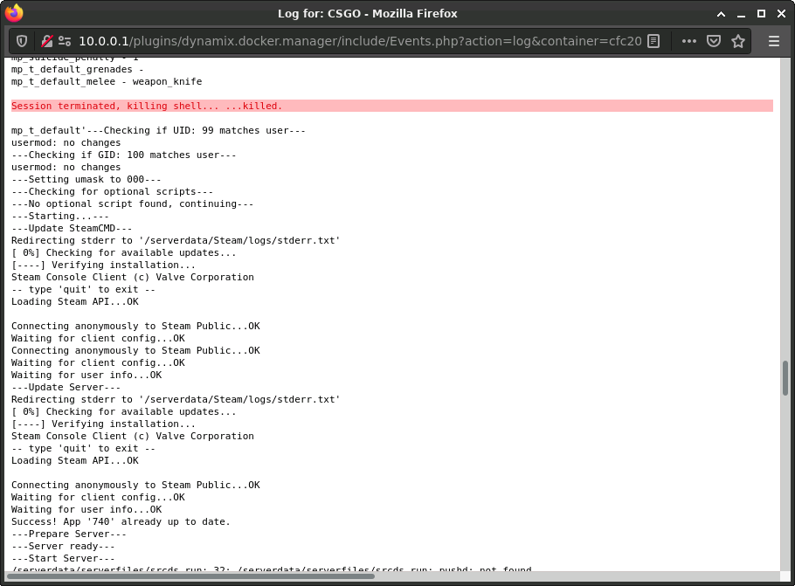The width and height of the screenshot is (795, 586).
Task: Click the horizontal scrollbar thumb
Action: click(x=190, y=576)
